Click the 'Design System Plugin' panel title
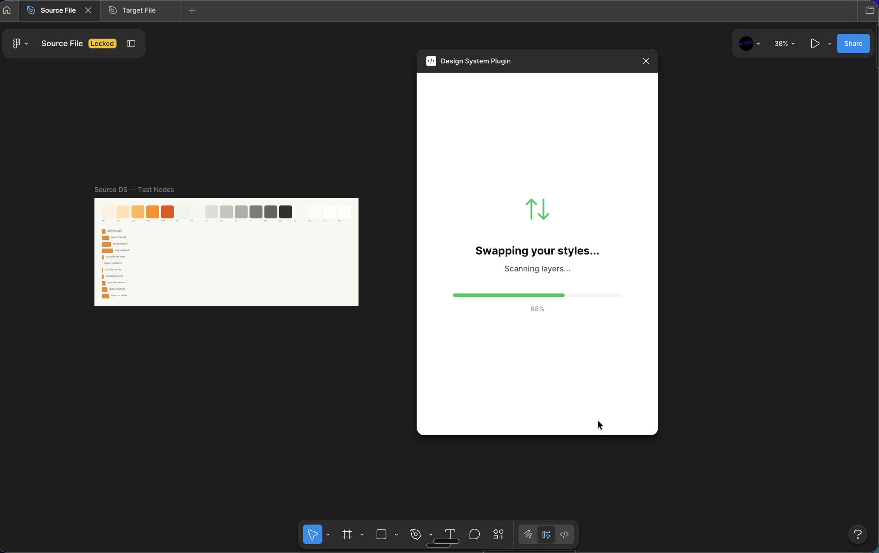This screenshot has width=879, height=553. 476,61
